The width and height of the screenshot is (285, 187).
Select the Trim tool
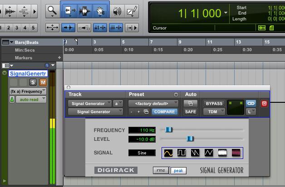[70, 11]
